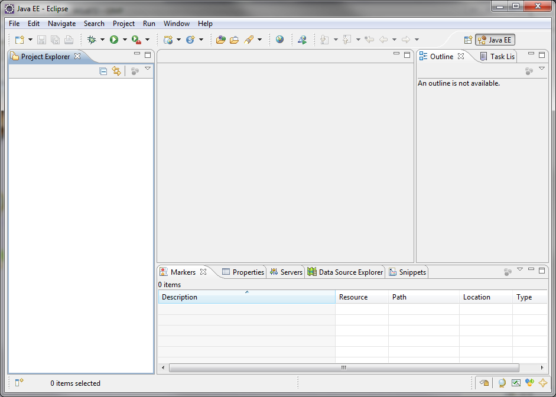Open the Project Explorer view menu triangle
The image size is (556, 397).
pyautogui.click(x=148, y=69)
